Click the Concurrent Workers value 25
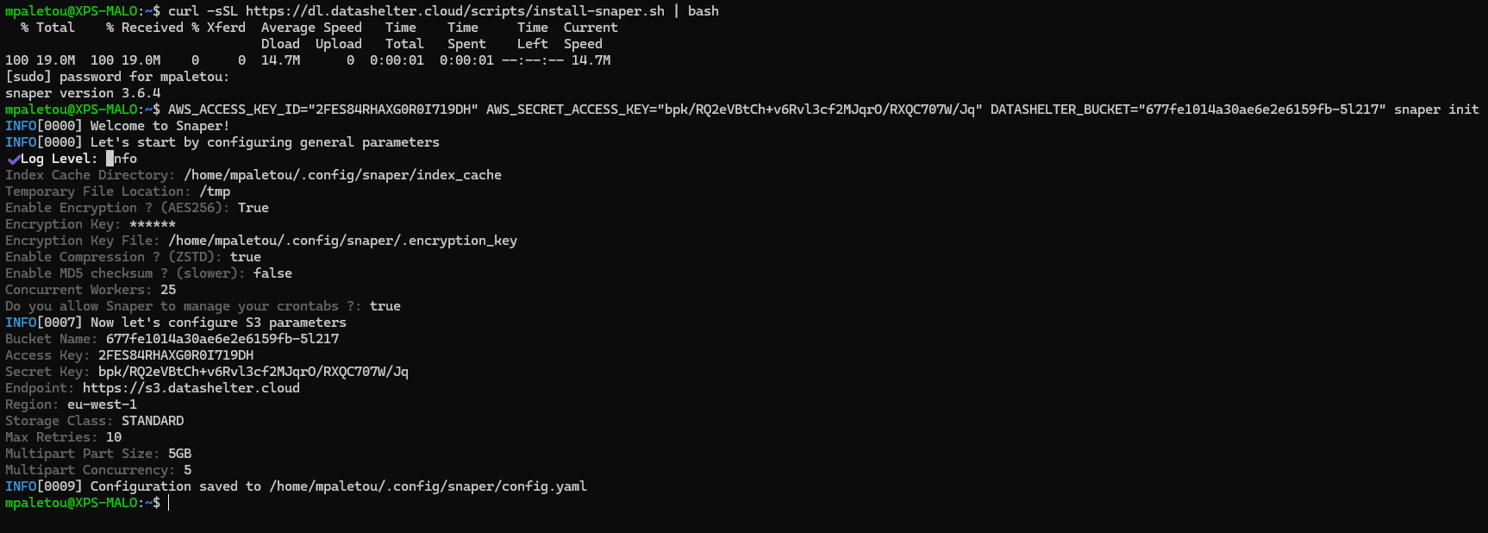Image resolution: width=1488 pixels, height=533 pixels. [168, 290]
